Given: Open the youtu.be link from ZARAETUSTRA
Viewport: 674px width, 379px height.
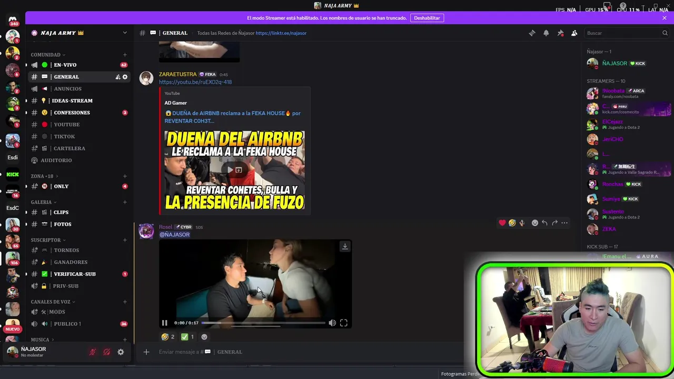Looking at the screenshot, I should pyautogui.click(x=195, y=82).
